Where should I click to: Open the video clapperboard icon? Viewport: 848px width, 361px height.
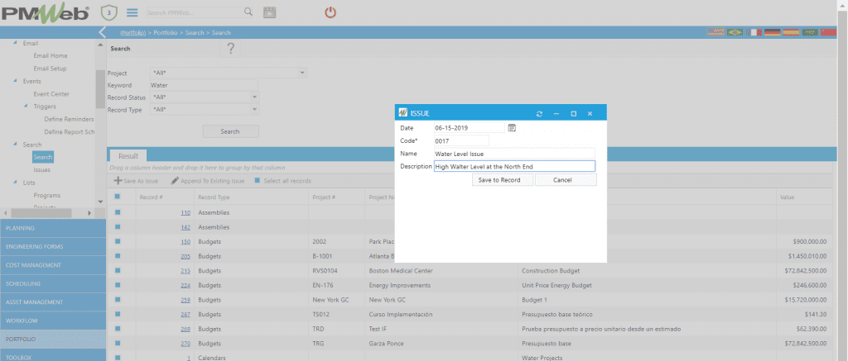tap(269, 12)
